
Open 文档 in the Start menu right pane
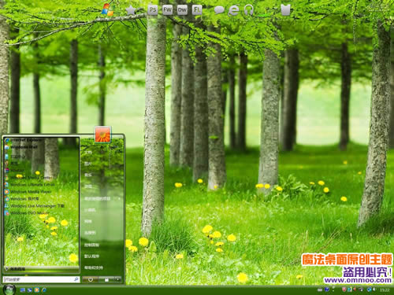point(88,153)
